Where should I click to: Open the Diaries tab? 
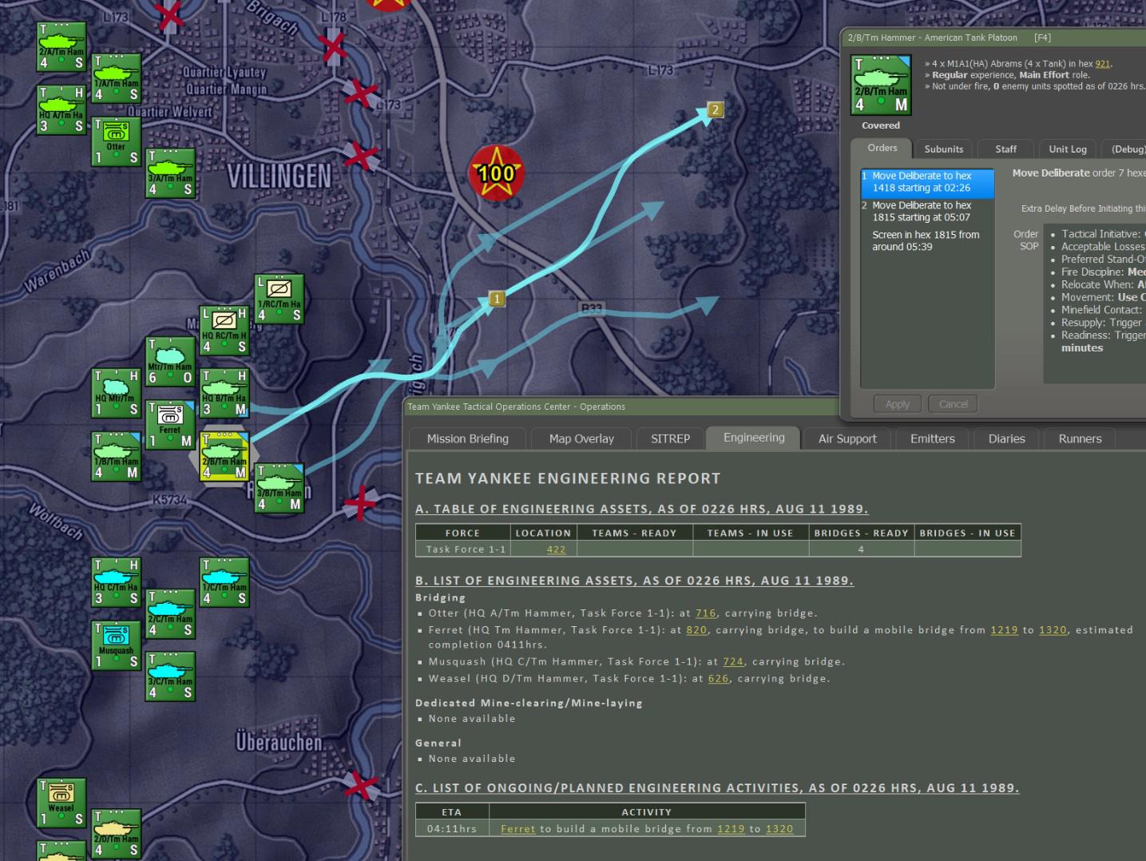point(1006,438)
